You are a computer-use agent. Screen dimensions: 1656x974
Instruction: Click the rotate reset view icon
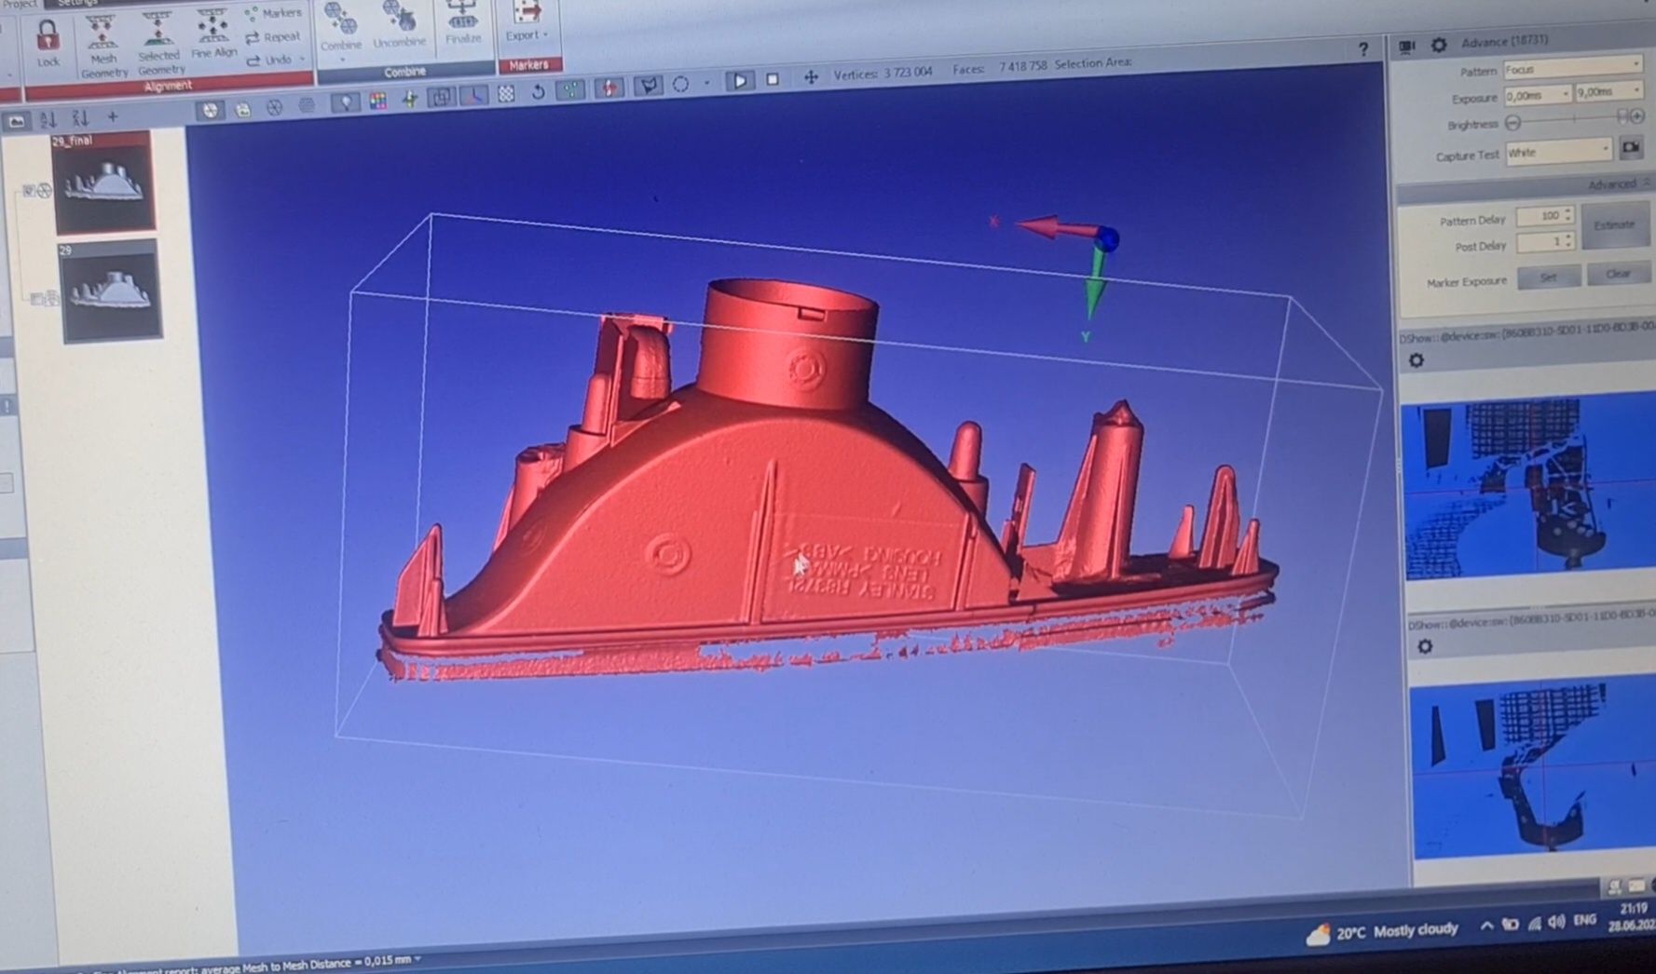[538, 92]
